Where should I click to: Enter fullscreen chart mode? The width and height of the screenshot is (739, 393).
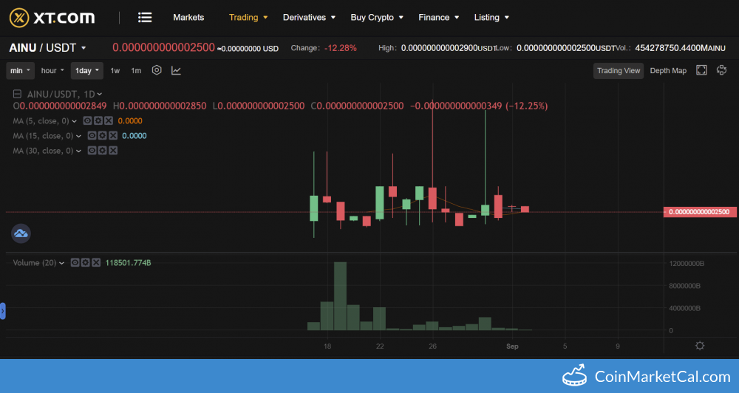pos(701,70)
